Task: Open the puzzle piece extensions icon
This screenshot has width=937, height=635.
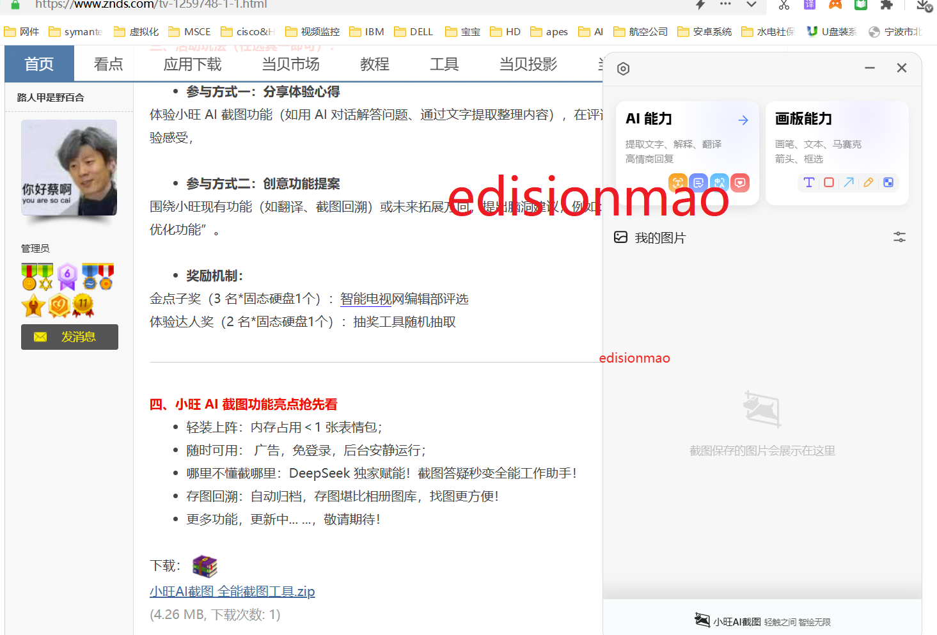Action: click(886, 5)
